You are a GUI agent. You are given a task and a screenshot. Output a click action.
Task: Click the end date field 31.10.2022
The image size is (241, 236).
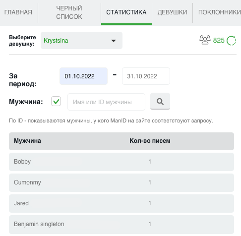pos(146,76)
